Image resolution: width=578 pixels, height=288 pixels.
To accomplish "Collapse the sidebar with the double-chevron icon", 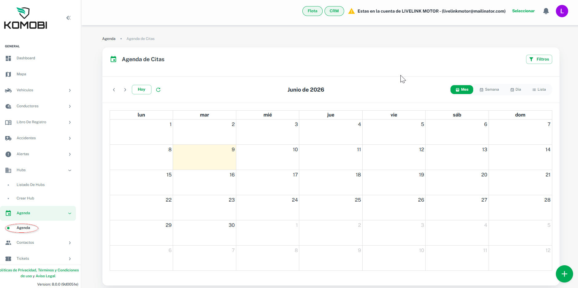I will pos(69,18).
